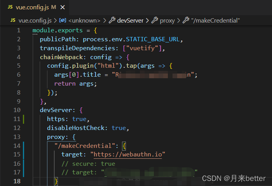
Task: Click on 'publicPath' property
Action: pyautogui.click(x=58, y=39)
